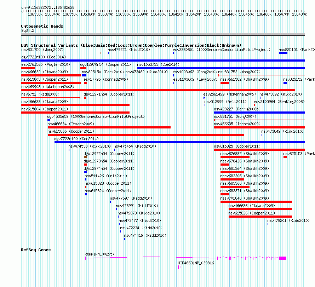Image resolution: width=315 pixels, height=287 pixels.
Task: Click nsv466633 (Itsara2009) label
Action: click(x=45, y=102)
